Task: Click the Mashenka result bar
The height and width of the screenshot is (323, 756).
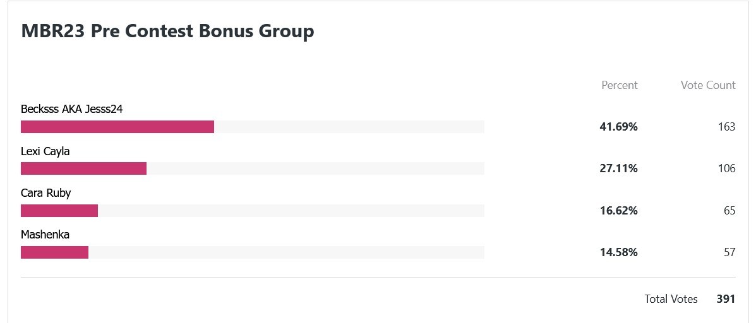Action: tap(54, 252)
